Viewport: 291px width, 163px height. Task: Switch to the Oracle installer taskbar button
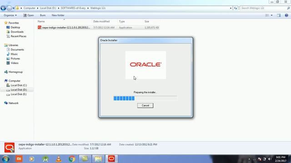[x=111, y=159]
